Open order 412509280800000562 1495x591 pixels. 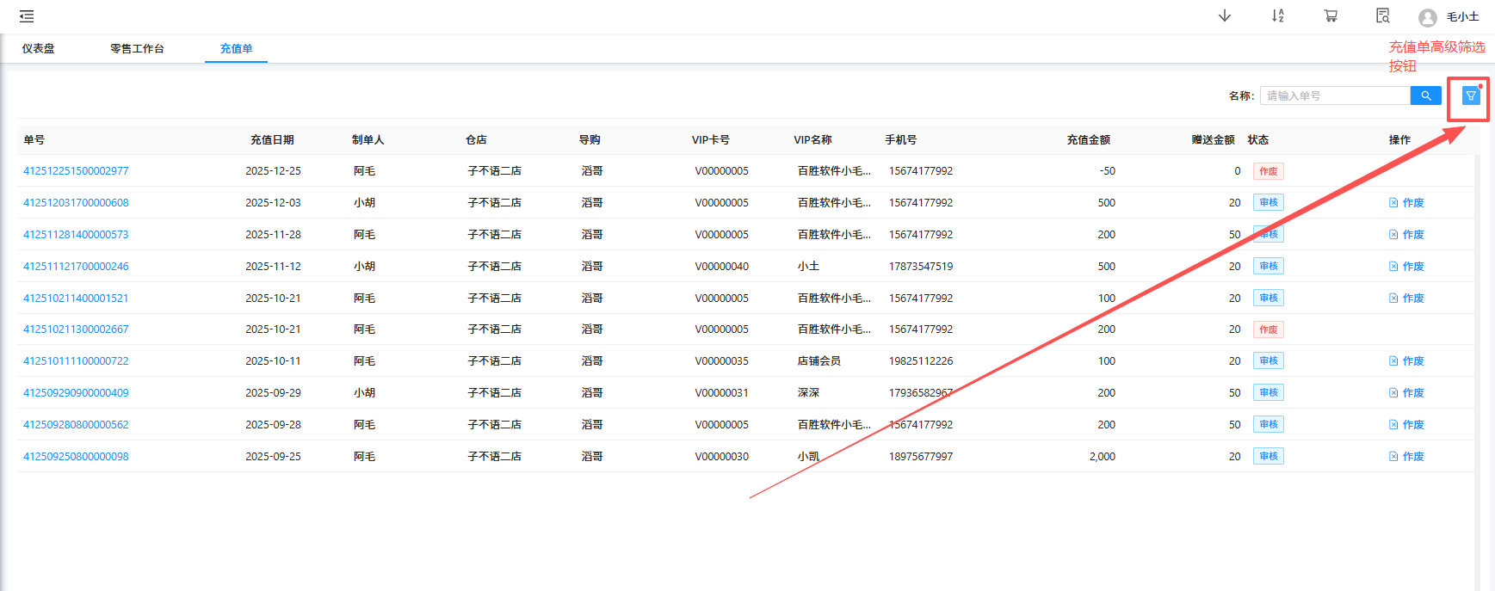[x=76, y=424]
